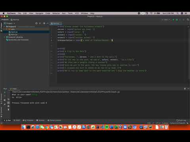Open the File menu
Screen dimensions: 190x142
click(x=19, y=13)
